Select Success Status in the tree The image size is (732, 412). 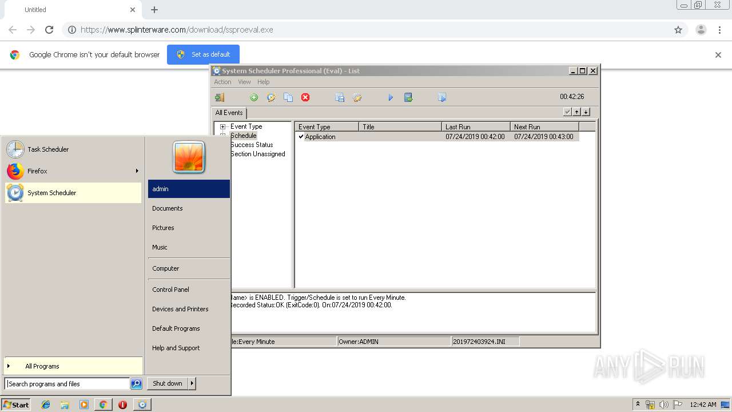[252, 145]
